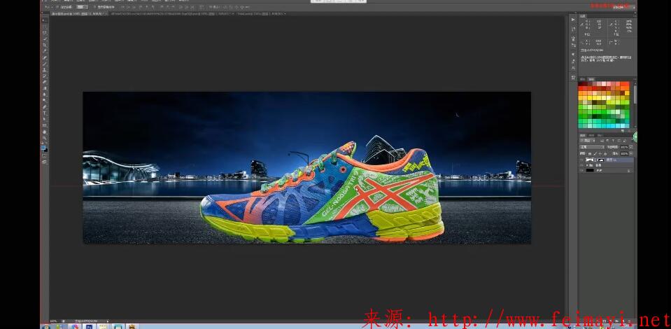671x329 pixels.
Task: Click the Windows Start button
Action: click(x=46, y=325)
